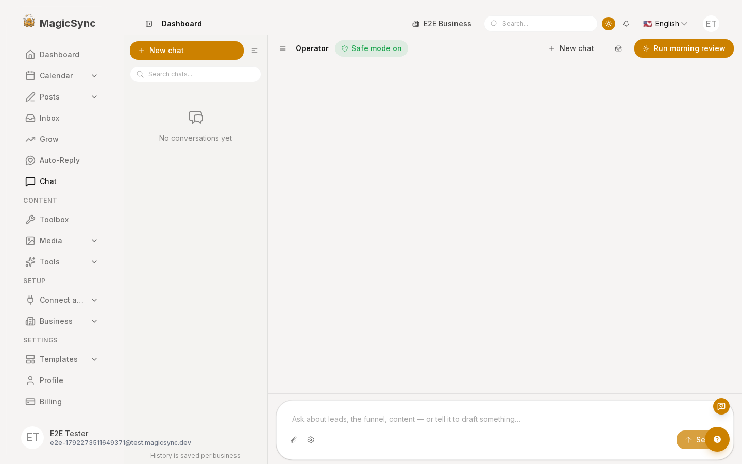Toggle chat list hamburger icon beside Operator
This screenshot has width=742, height=464.
coord(283,48)
